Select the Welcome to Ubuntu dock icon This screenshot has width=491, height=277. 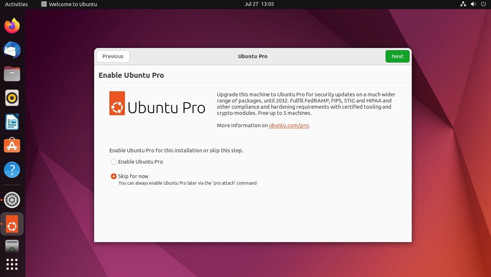tap(12, 224)
